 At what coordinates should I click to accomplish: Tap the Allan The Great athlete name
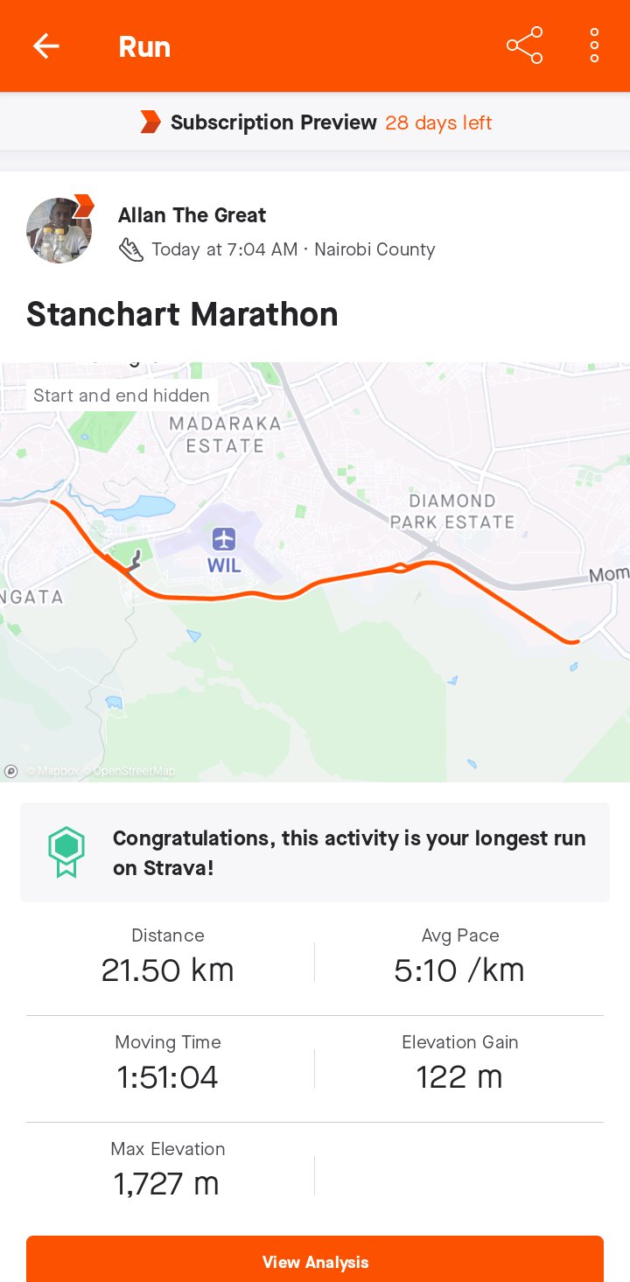click(x=192, y=215)
